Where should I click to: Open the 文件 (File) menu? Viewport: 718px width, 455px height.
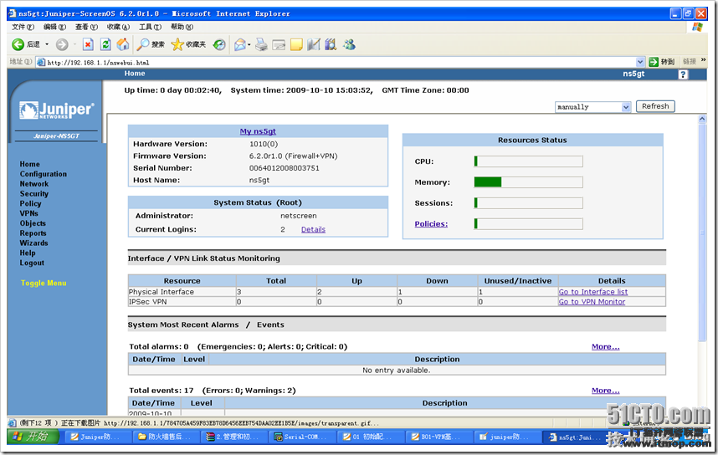click(x=23, y=27)
